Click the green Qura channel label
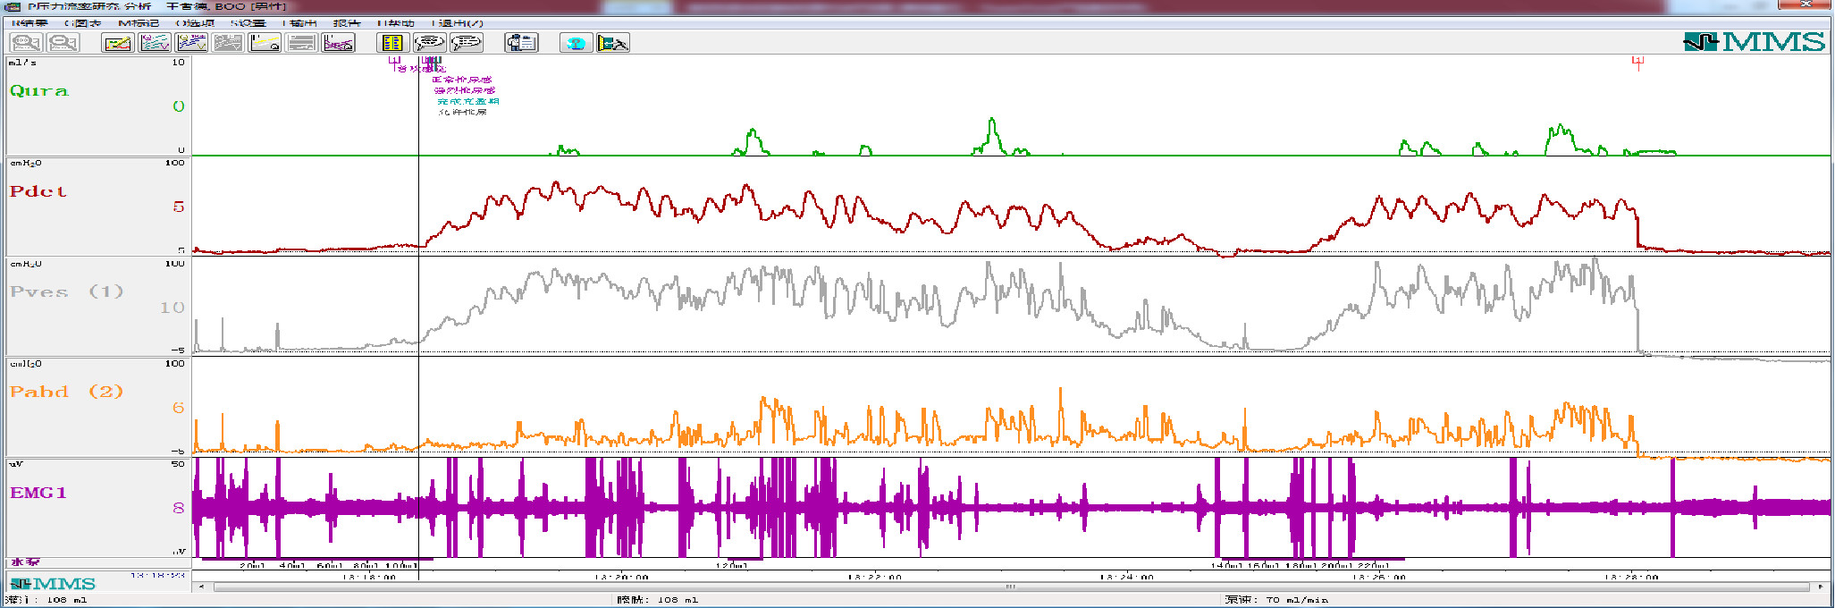 [x=38, y=91]
